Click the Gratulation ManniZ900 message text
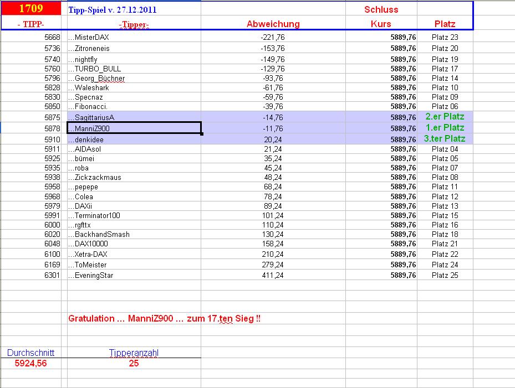515x388 pixels. point(164,319)
